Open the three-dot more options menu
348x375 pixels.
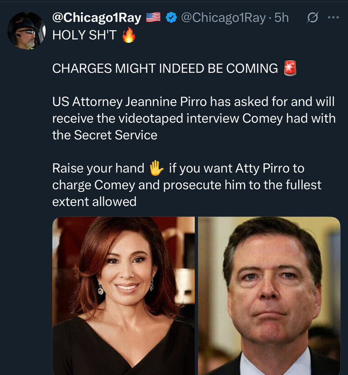333,18
